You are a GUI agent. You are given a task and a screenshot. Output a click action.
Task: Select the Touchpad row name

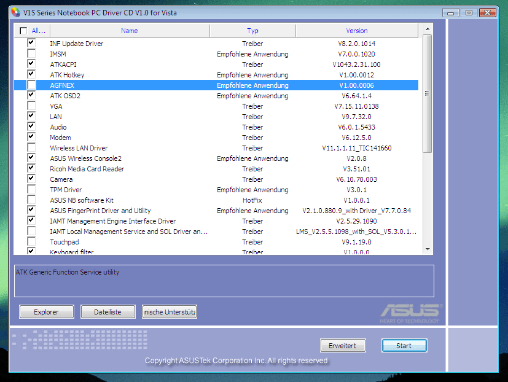[x=64, y=242]
